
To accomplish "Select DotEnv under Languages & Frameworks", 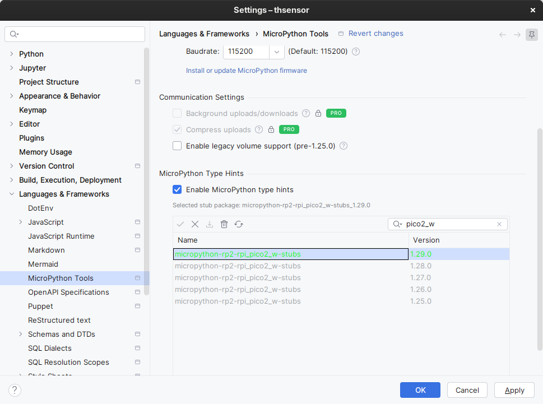I will pos(40,208).
